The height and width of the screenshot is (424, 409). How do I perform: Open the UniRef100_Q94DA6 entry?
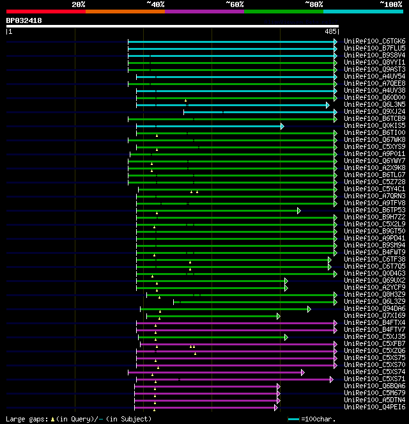tap(374, 308)
